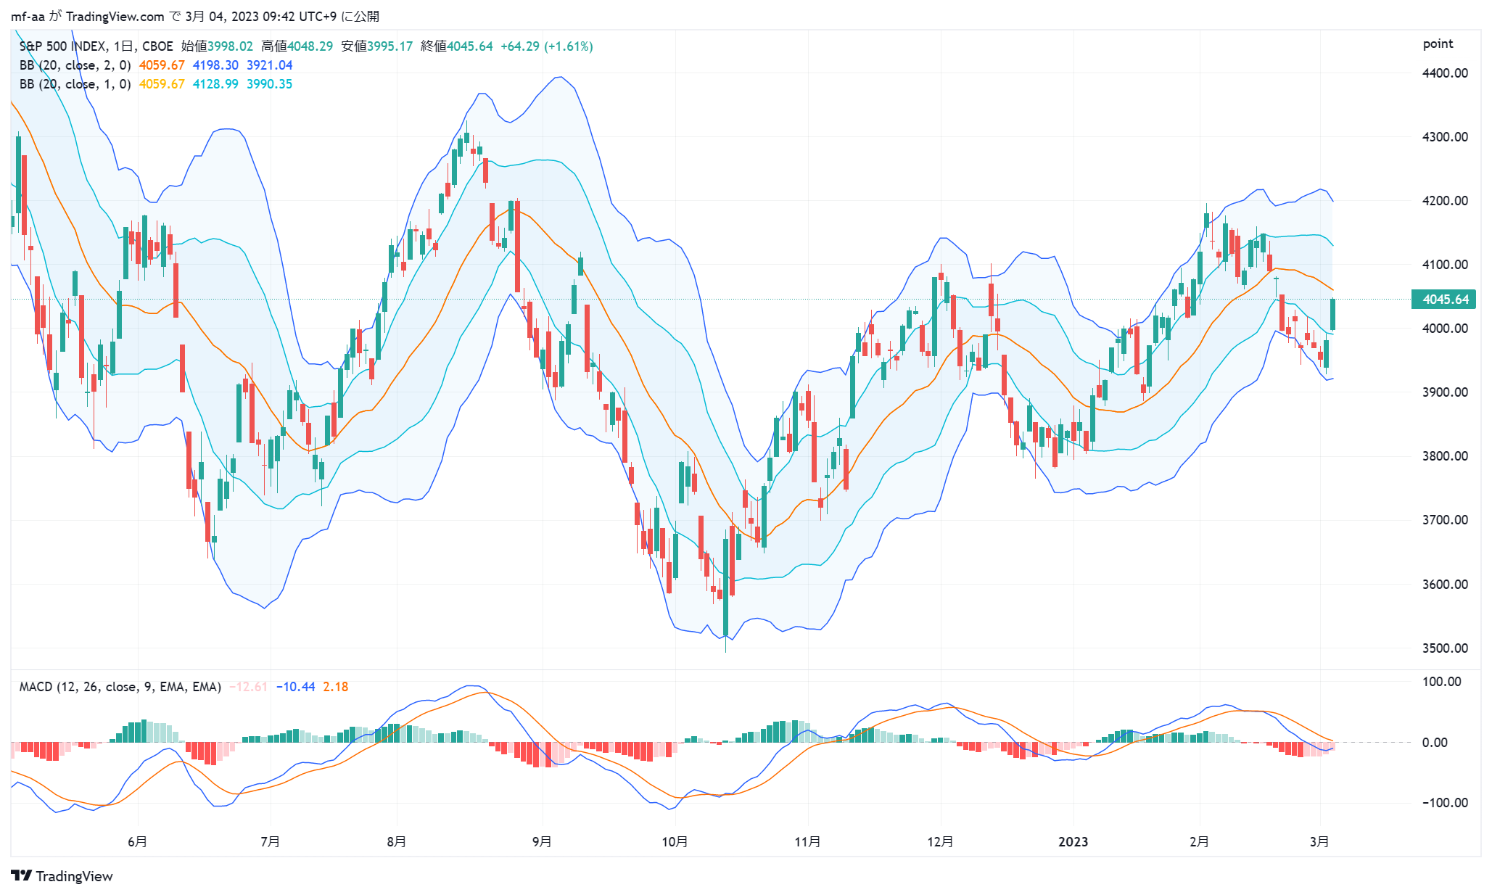Select the BB (20, close, 2, 0) legend
The width and height of the screenshot is (1492, 895).
[75, 65]
